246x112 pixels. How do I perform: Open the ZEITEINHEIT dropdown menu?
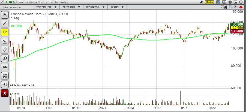click(46, 7)
